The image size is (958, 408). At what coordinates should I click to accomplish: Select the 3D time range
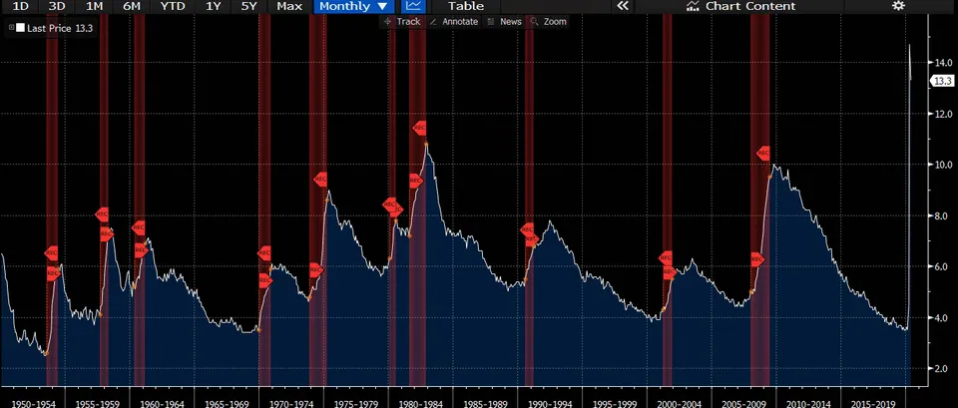click(57, 6)
